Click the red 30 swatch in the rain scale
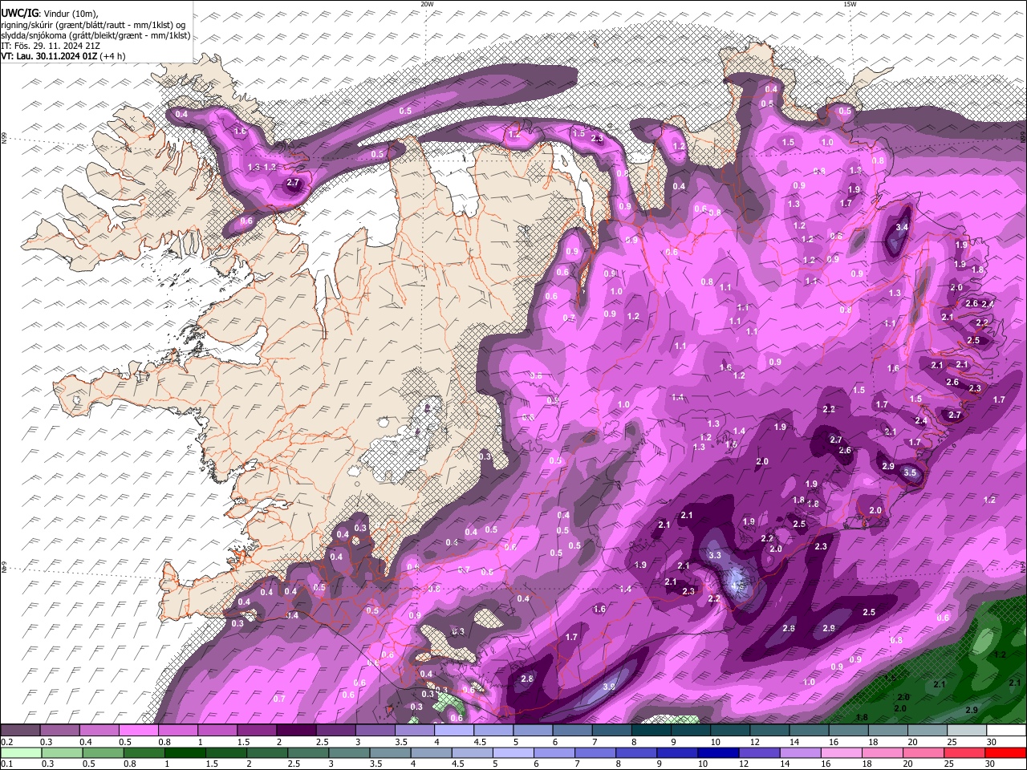This screenshot has width=1027, height=770. (x=1005, y=753)
